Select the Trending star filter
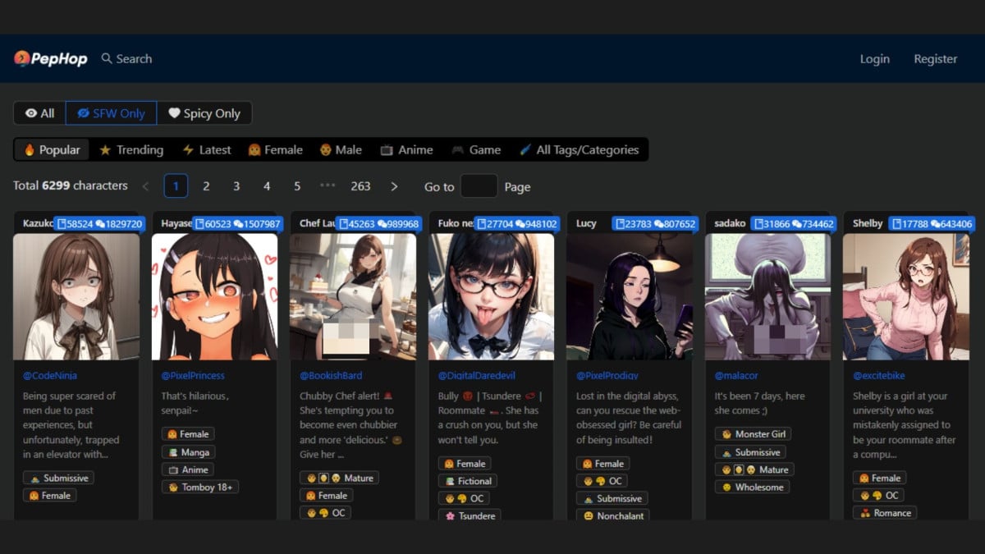 pos(131,149)
